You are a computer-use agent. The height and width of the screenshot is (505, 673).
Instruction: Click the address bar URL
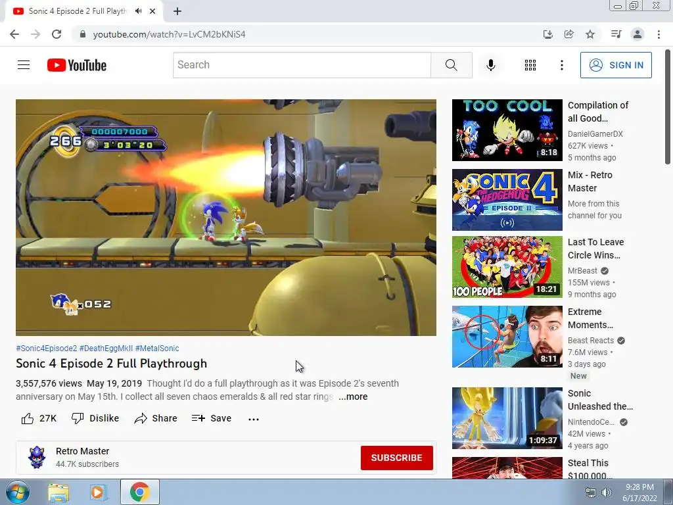click(169, 34)
